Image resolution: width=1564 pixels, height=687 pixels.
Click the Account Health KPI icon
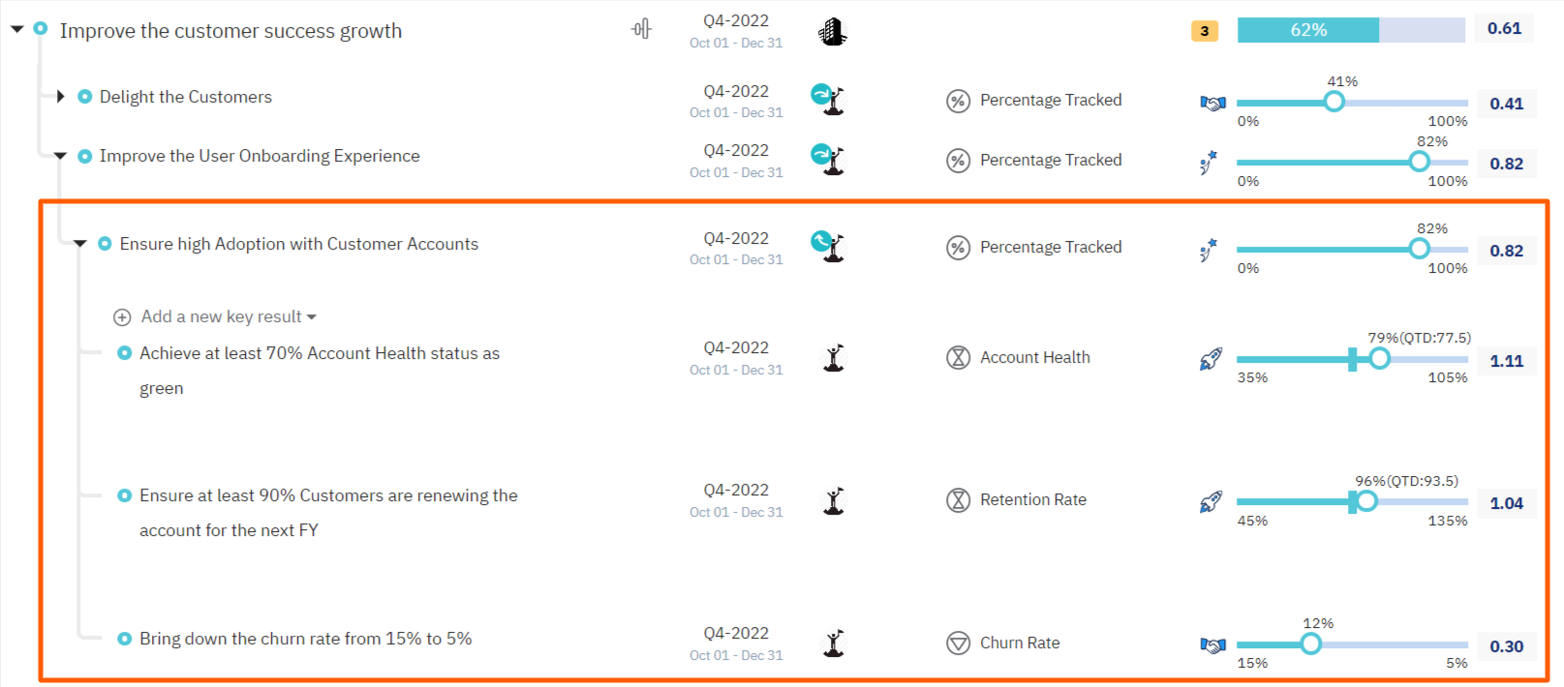coord(958,358)
